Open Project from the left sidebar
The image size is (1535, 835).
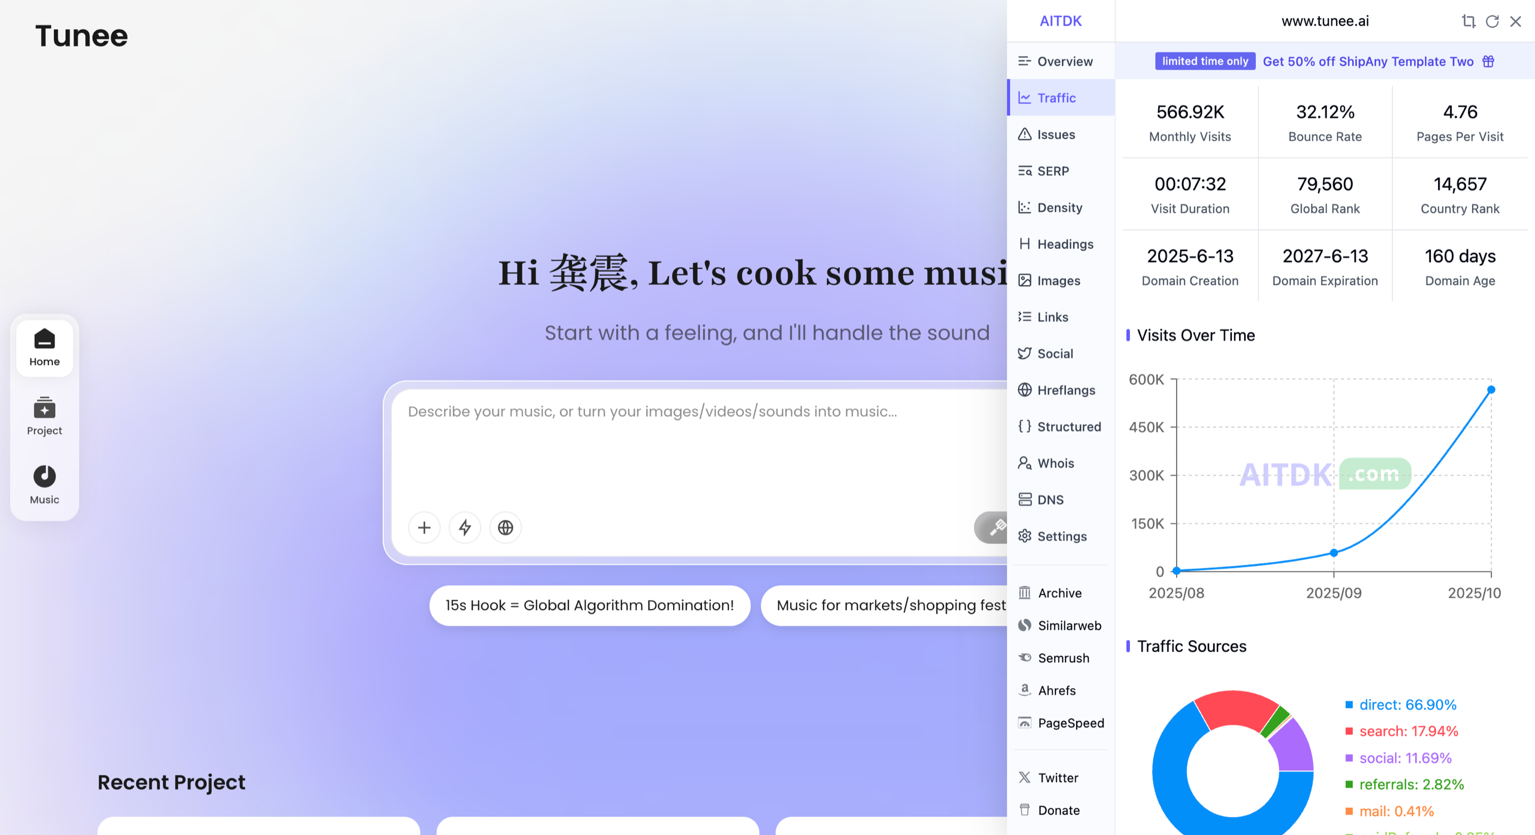(x=44, y=416)
